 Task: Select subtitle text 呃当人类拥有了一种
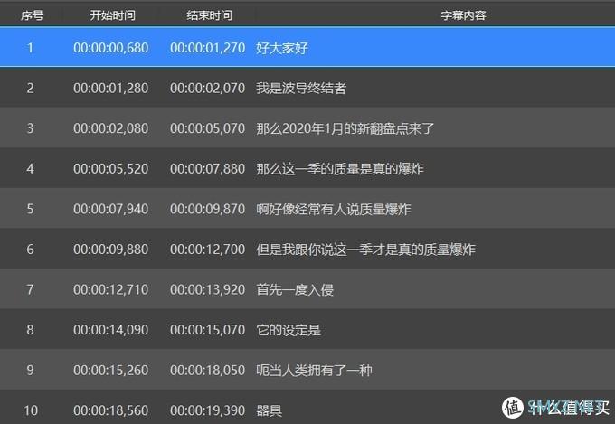[x=314, y=371]
